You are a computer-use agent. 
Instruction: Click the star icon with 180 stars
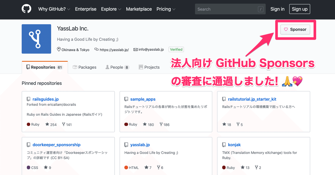click(145, 124)
